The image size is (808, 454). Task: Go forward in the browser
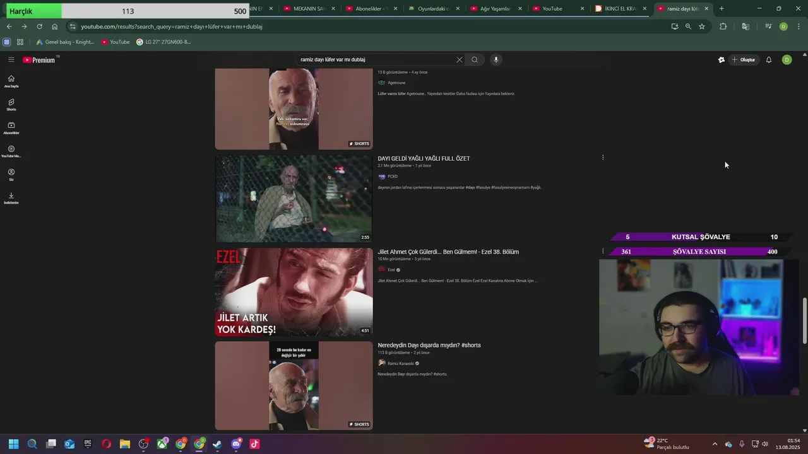(24, 26)
